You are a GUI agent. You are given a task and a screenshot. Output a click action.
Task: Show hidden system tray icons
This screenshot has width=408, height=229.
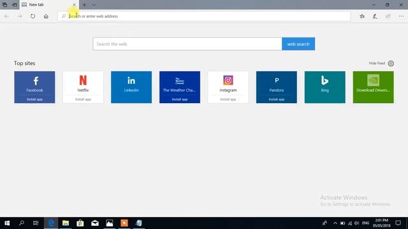tap(335, 223)
